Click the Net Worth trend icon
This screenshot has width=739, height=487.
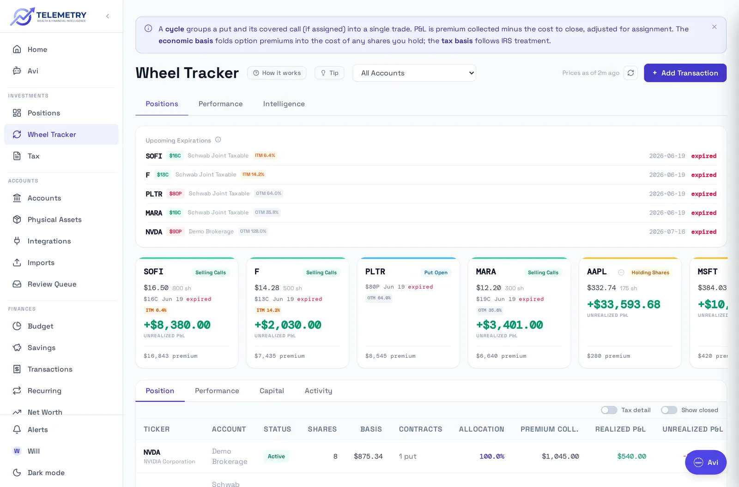pyautogui.click(x=17, y=412)
